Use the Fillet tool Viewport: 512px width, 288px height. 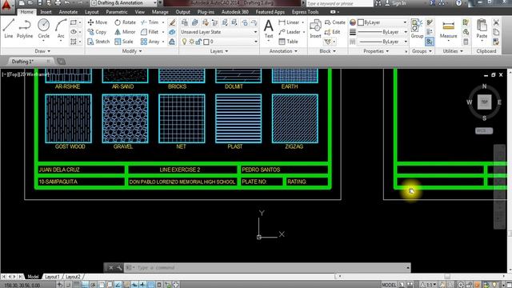click(x=150, y=32)
